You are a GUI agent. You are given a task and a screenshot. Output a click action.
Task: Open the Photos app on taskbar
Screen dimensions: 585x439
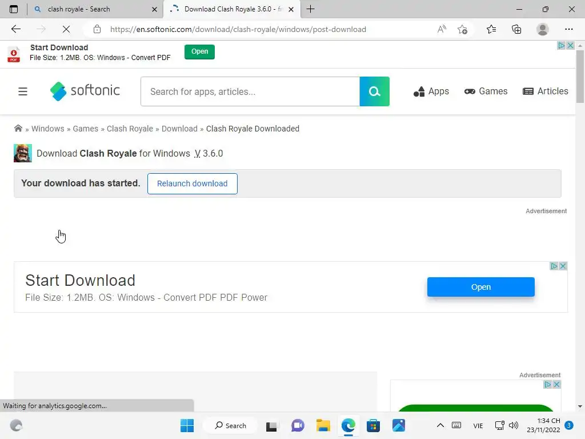tap(398, 425)
